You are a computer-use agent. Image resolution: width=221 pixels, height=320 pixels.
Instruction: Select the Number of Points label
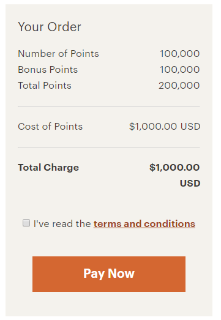pos(58,54)
